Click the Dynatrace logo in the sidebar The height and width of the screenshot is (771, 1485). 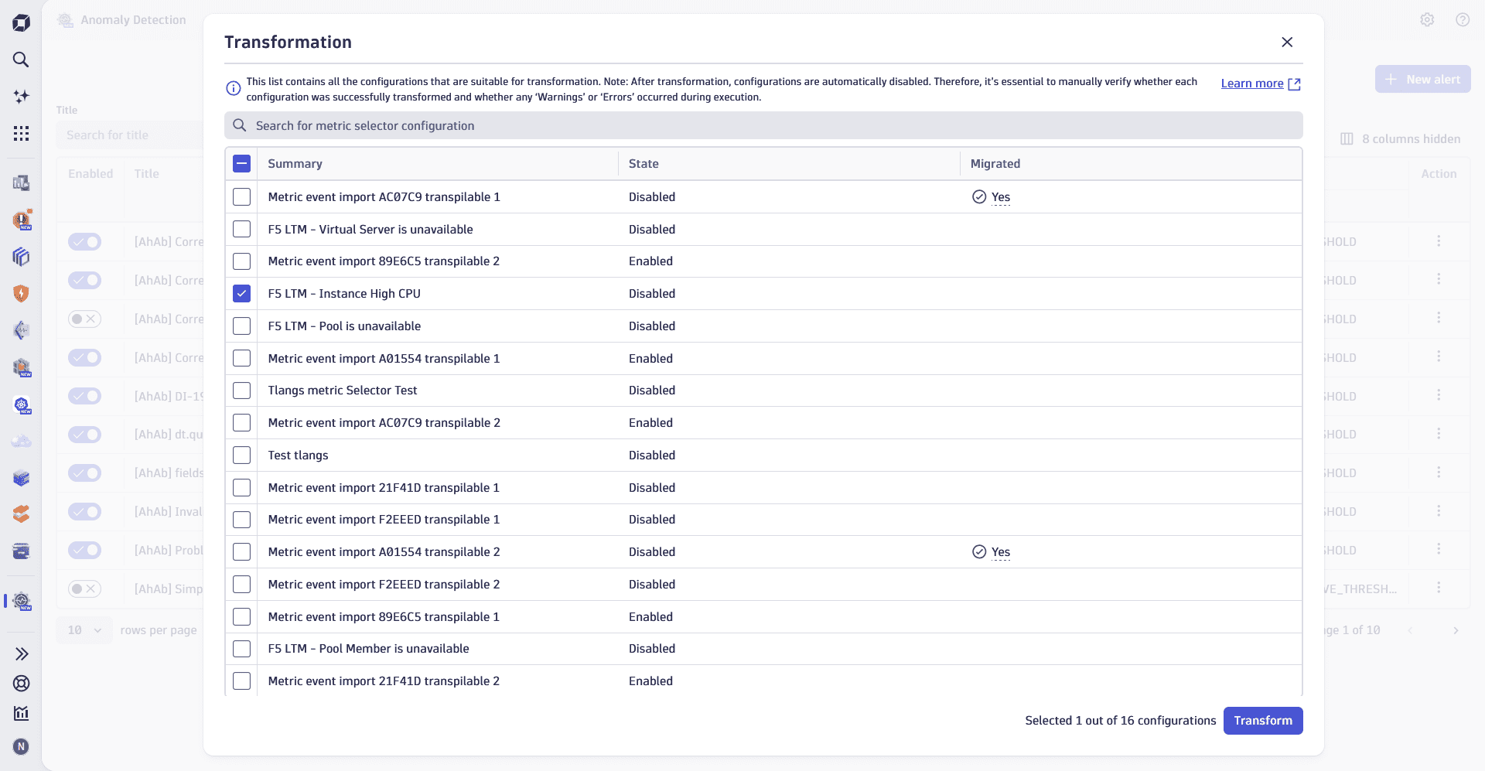pos(21,22)
